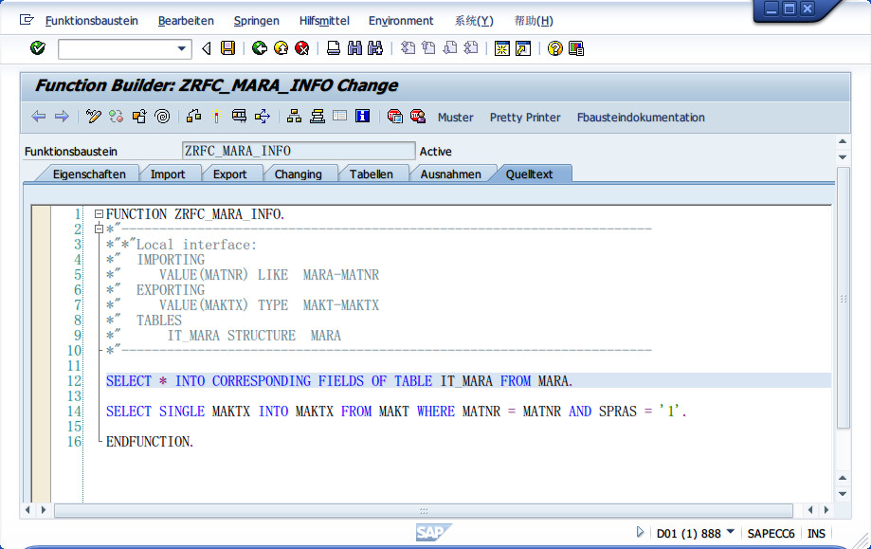Viewport: 871px width, 549px height.
Task: Collapse the FUNCTION block on line 1
Action: (99, 214)
